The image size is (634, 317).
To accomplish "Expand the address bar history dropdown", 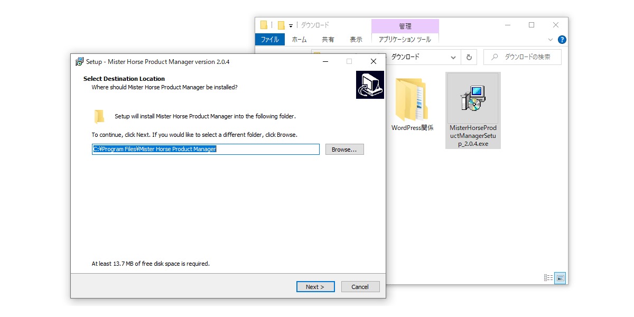I will tap(453, 57).
